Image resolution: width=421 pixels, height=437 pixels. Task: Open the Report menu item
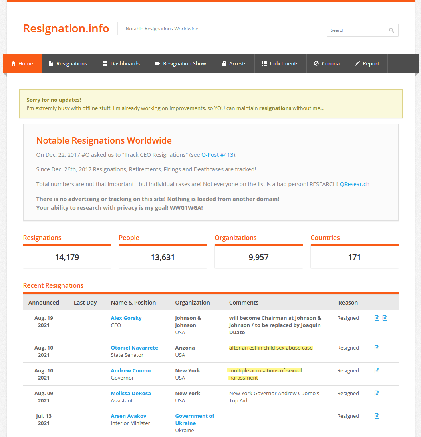point(367,63)
